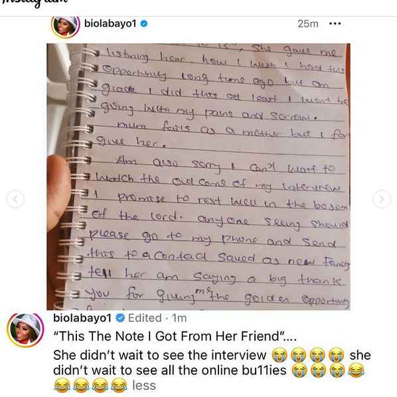The image size is (397, 397).
Task: Click the first crying emoji after interview
Action: tap(279, 355)
